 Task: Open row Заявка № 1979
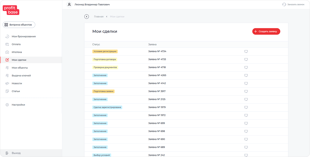[186, 107]
